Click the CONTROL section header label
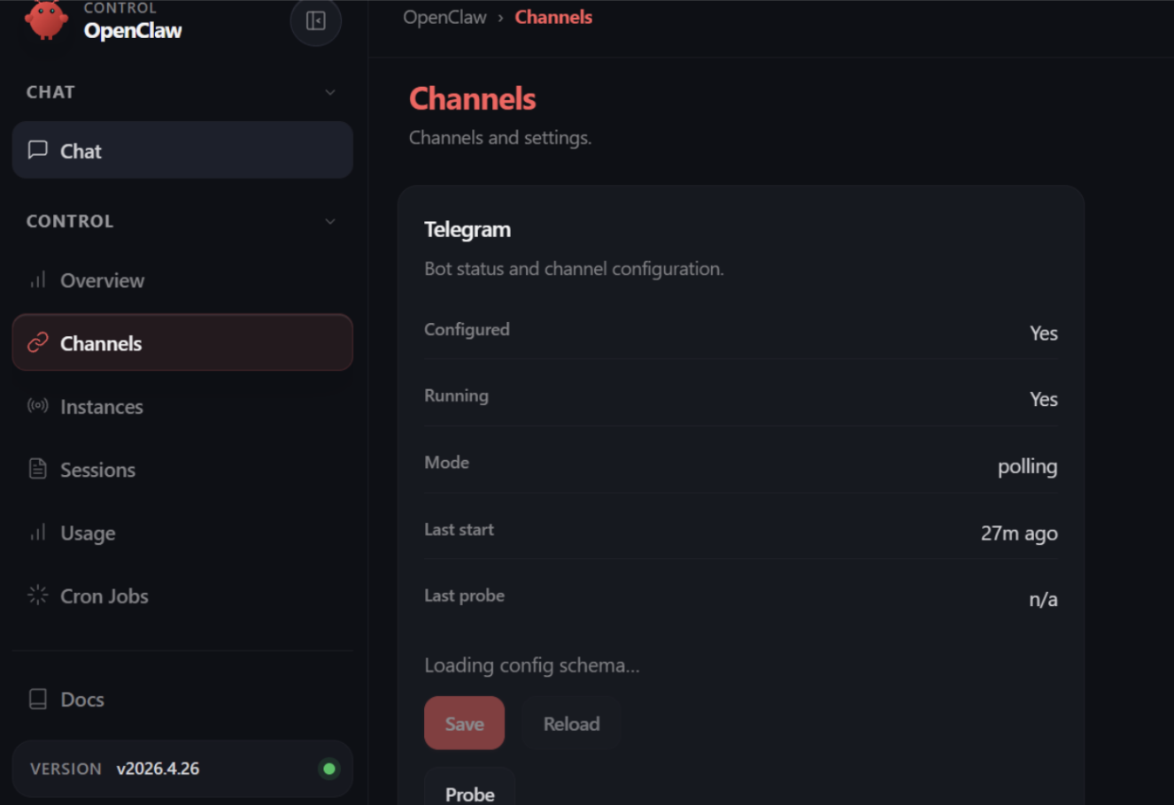1174x805 pixels. click(70, 221)
